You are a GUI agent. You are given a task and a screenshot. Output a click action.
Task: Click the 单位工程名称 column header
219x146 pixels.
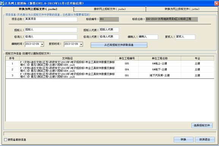click(x=160, y=58)
